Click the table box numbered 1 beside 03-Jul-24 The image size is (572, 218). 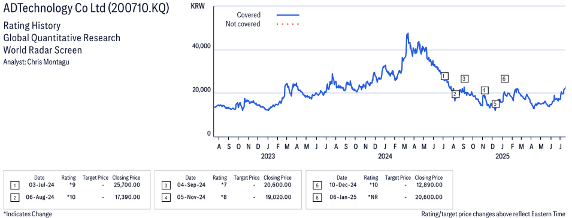14,186
